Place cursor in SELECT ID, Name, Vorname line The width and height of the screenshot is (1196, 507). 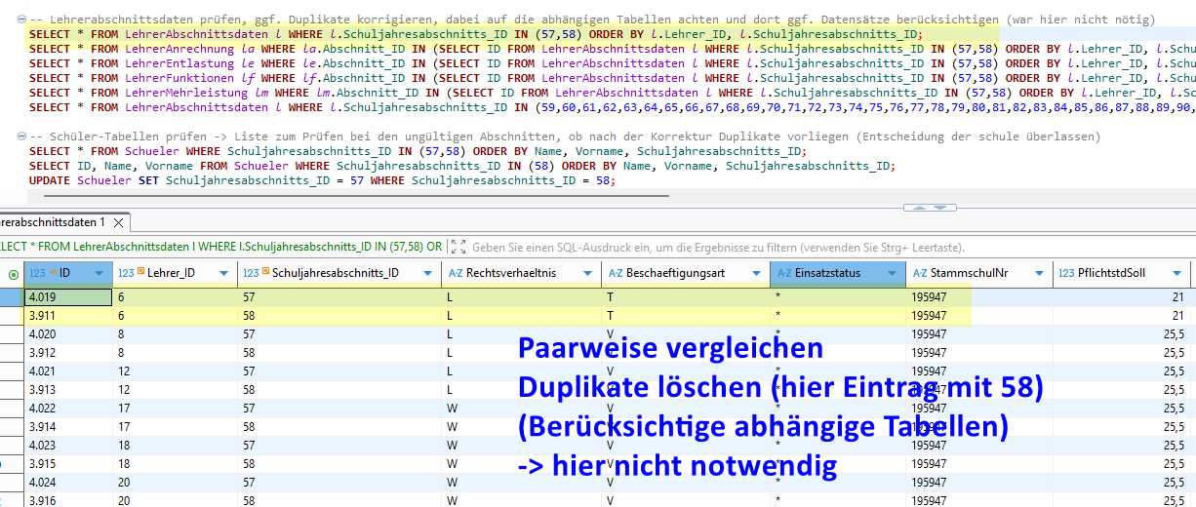tap(461, 166)
